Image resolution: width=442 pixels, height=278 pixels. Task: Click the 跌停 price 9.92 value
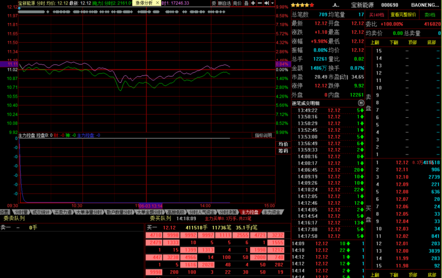click(359, 86)
